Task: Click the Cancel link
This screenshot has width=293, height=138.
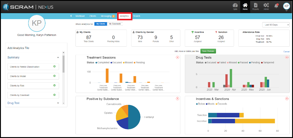Action: pyautogui.click(x=286, y=52)
